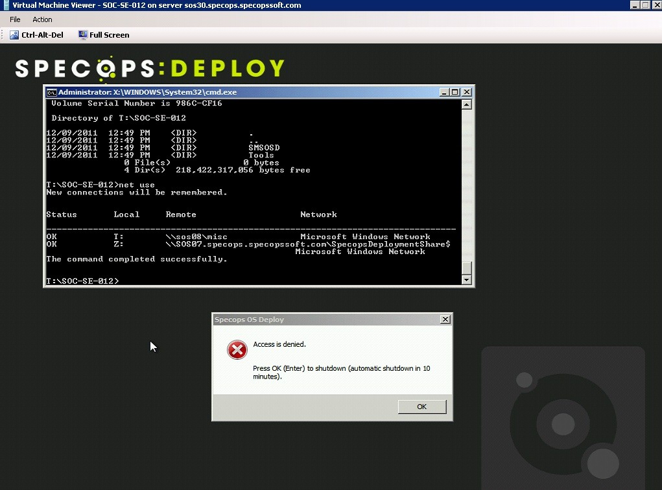Image resolution: width=662 pixels, height=490 pixels.
Task: Click the 'Access is denied.' message text
Action: [279, 344]
